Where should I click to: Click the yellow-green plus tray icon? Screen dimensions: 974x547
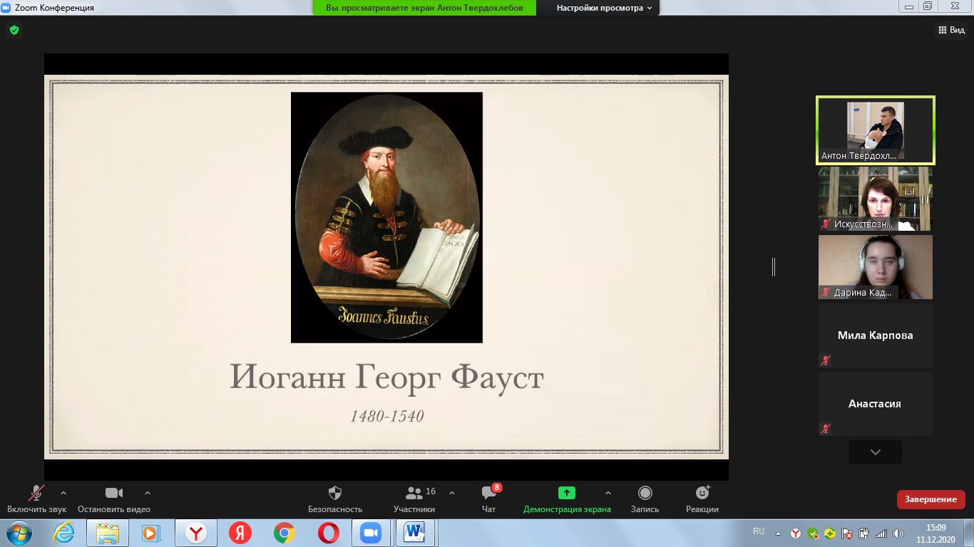(x=830, y=533)
